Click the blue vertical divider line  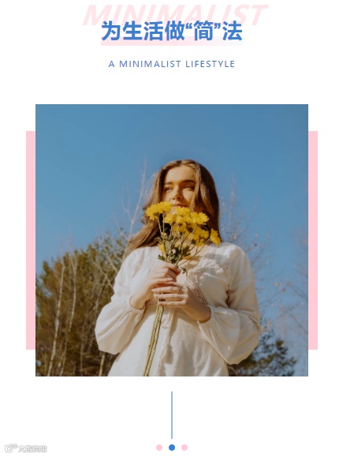pyautogui.click(x=172, y=414)
